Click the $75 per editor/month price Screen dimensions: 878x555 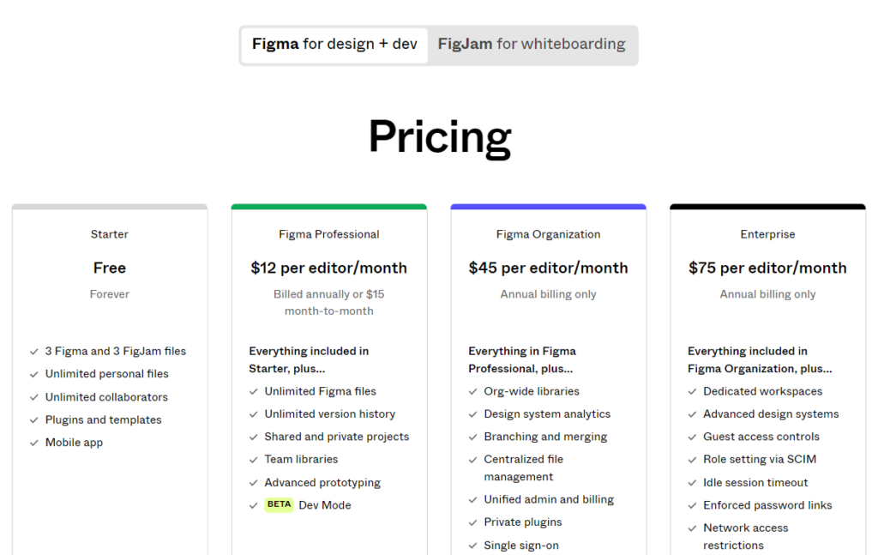pos(767,268)
